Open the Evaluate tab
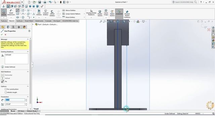 coord(48,21)
